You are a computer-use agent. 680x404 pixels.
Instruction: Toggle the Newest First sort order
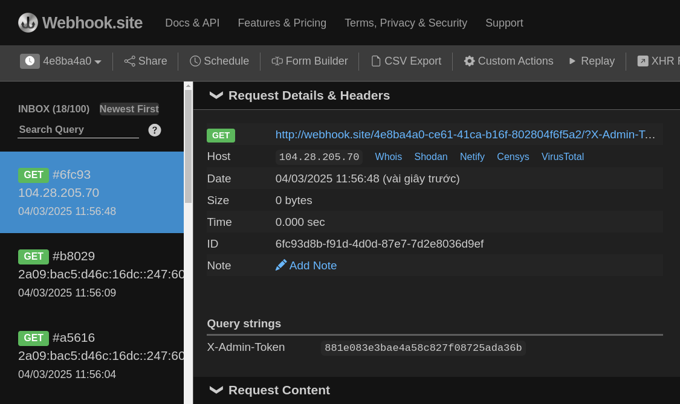pos(129,109)
